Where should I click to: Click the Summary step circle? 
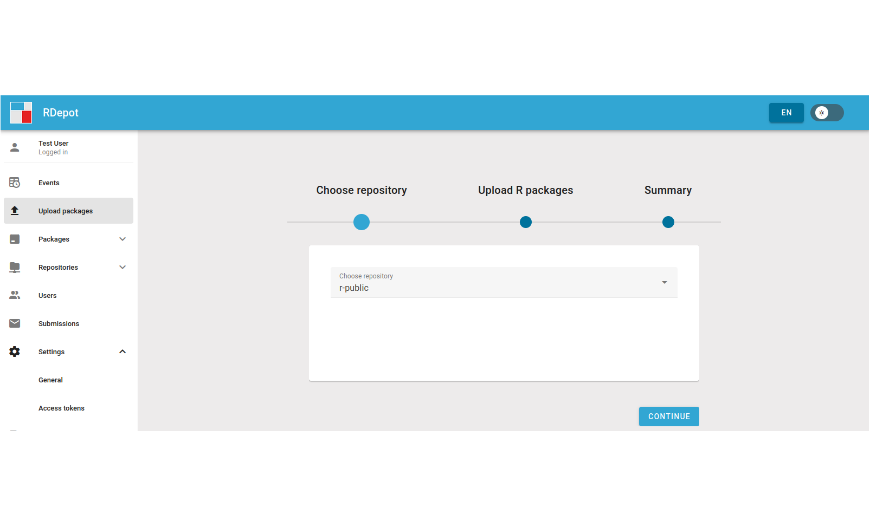coord(668,222)
